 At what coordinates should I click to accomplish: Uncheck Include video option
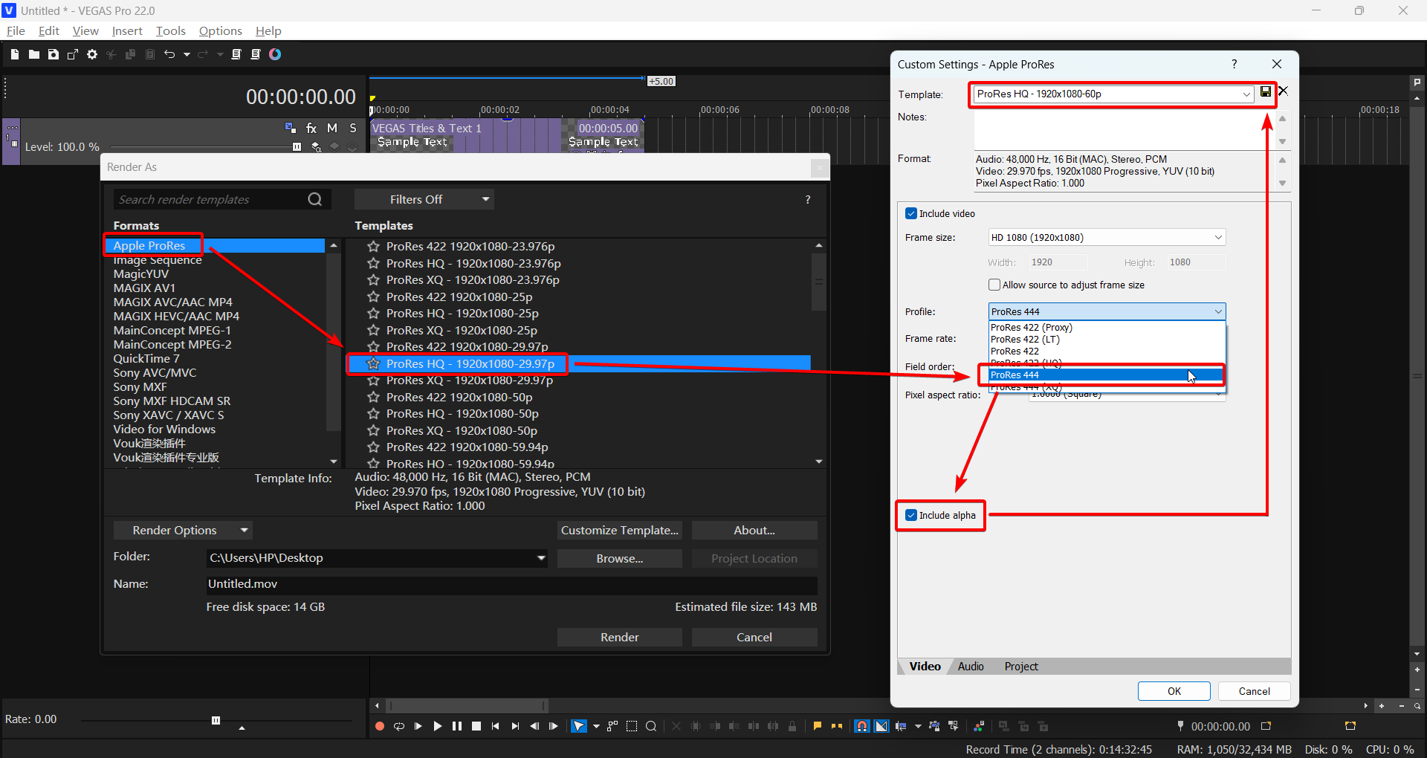[x=910, y=213]
